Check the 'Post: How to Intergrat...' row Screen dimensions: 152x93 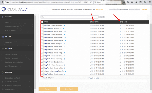(42, 43)
